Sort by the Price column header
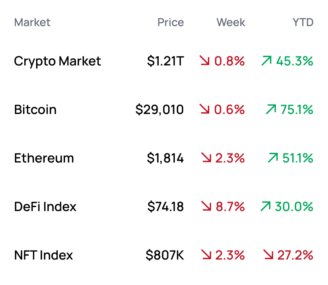 point(170,22)
